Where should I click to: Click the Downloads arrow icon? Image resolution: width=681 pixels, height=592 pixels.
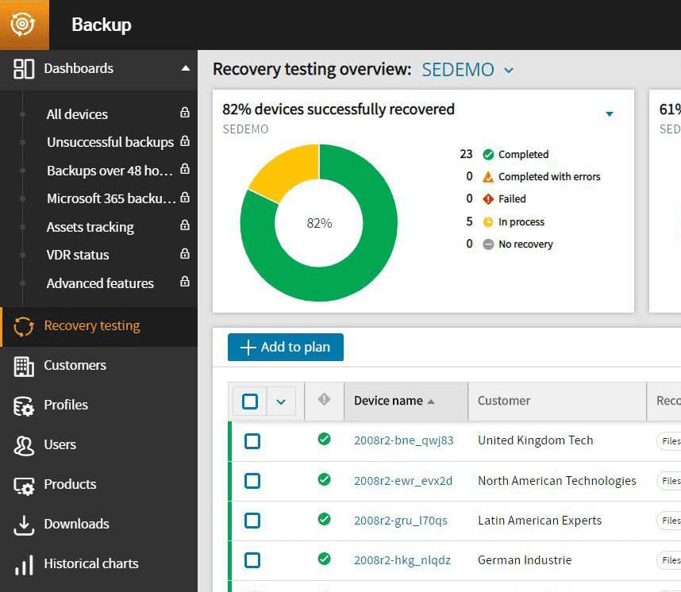tap(24, 525)
